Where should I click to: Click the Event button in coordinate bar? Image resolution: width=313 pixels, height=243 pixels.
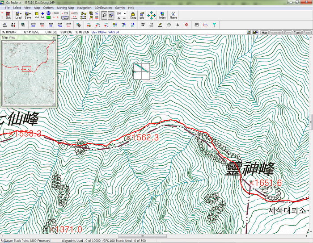click(x=288, y=32)
